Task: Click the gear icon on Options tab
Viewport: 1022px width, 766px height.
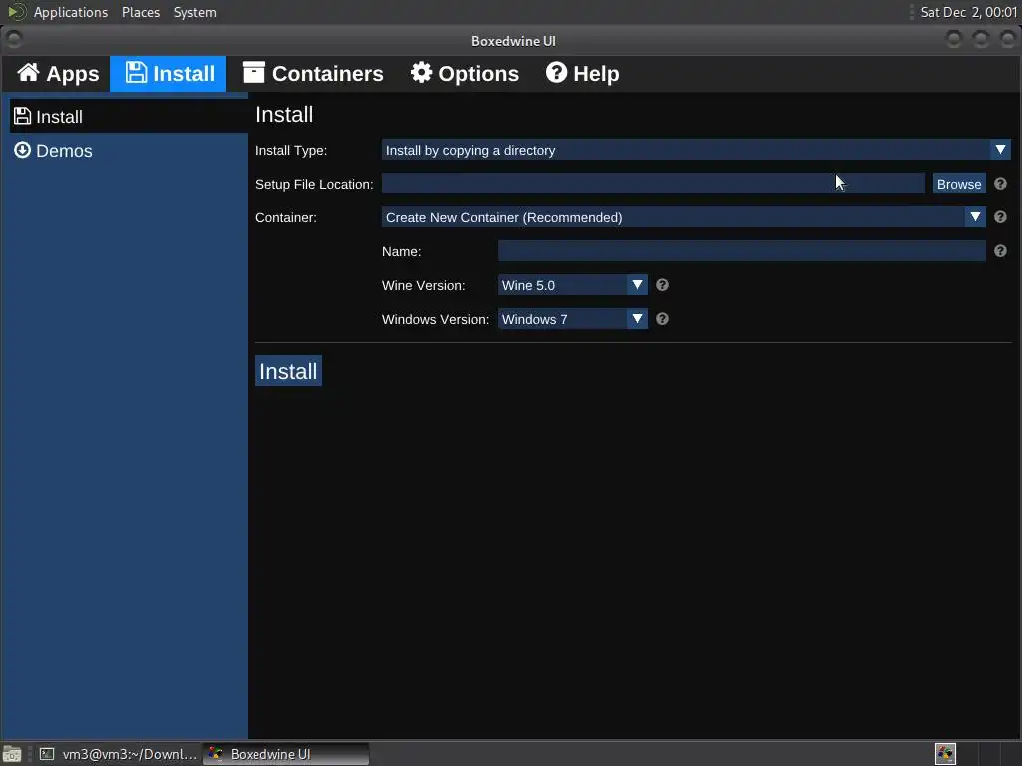Action: click(x=422, y=72)
